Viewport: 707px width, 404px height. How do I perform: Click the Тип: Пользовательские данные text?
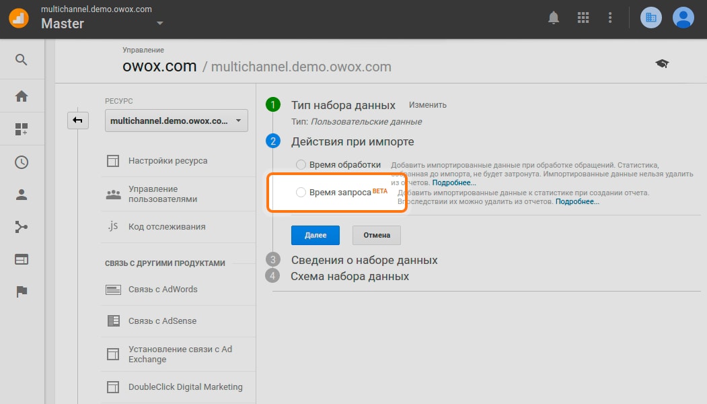click(357, 122)
